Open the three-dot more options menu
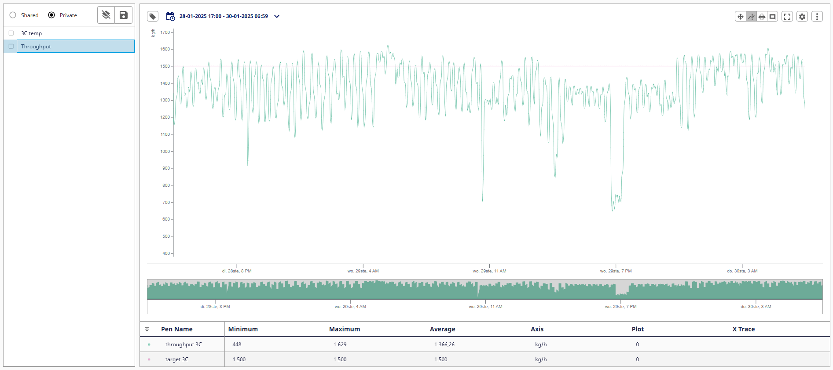 click(817, 17)
